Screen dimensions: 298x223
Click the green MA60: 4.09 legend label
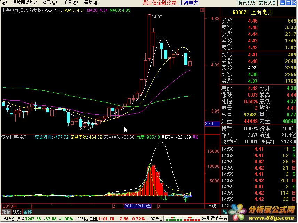coord(120,10)
